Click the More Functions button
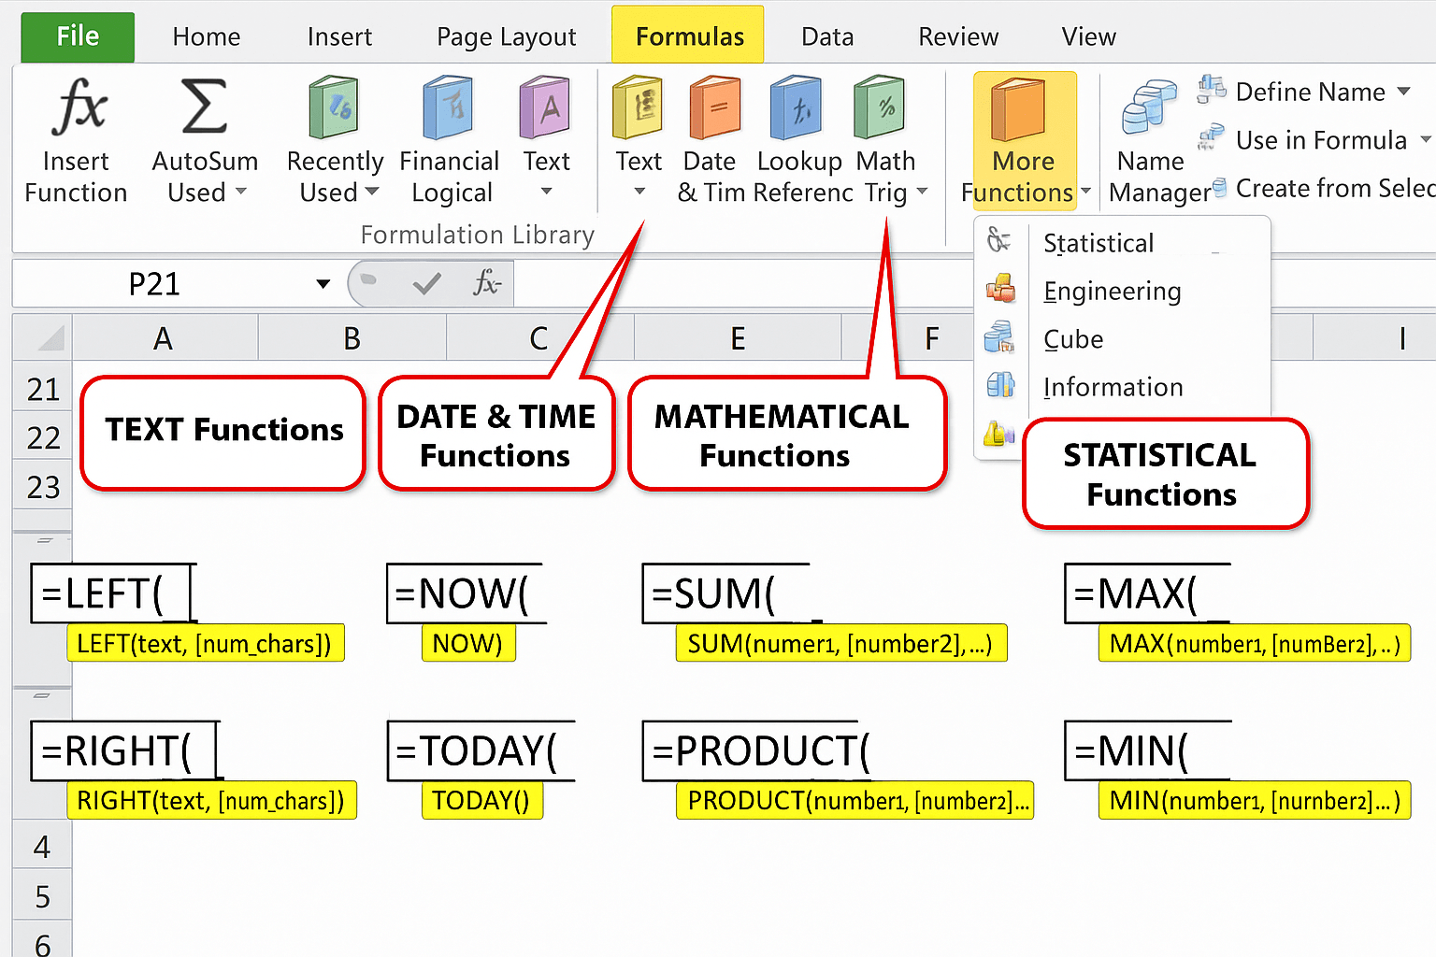Viewport: 1436px width, 957px height. [x=1022, y=140]
